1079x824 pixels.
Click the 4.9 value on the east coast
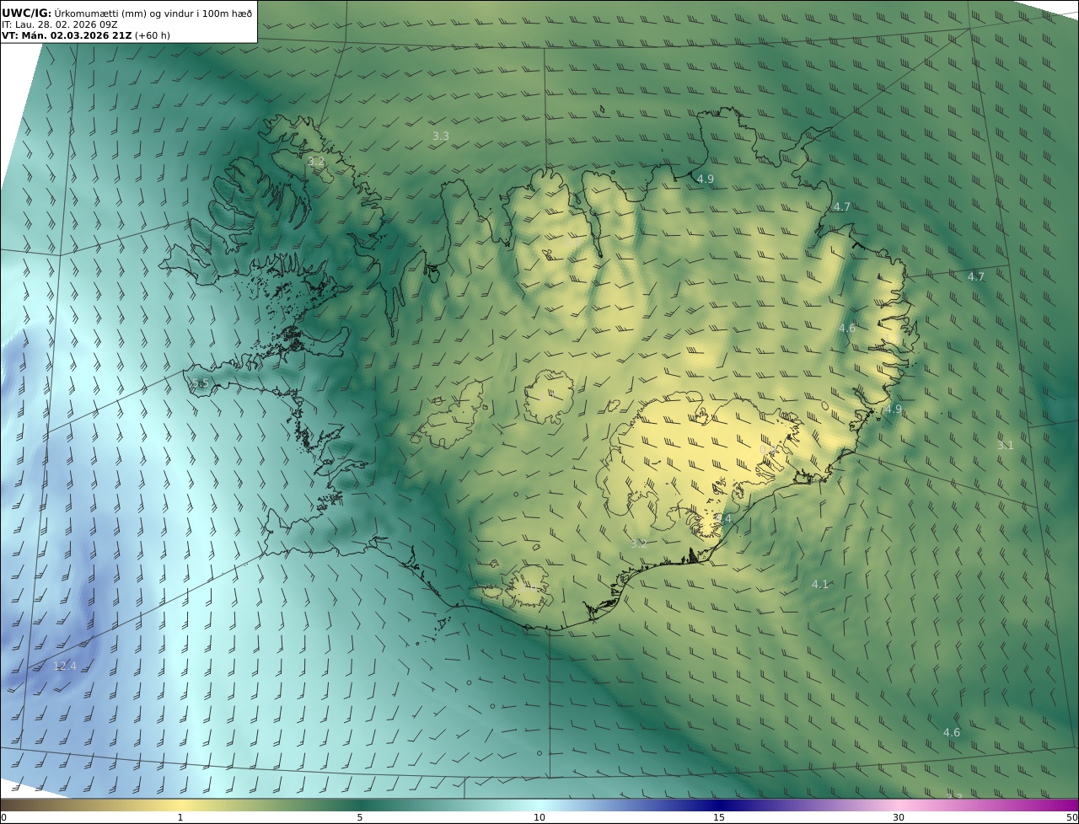(894, 409)
